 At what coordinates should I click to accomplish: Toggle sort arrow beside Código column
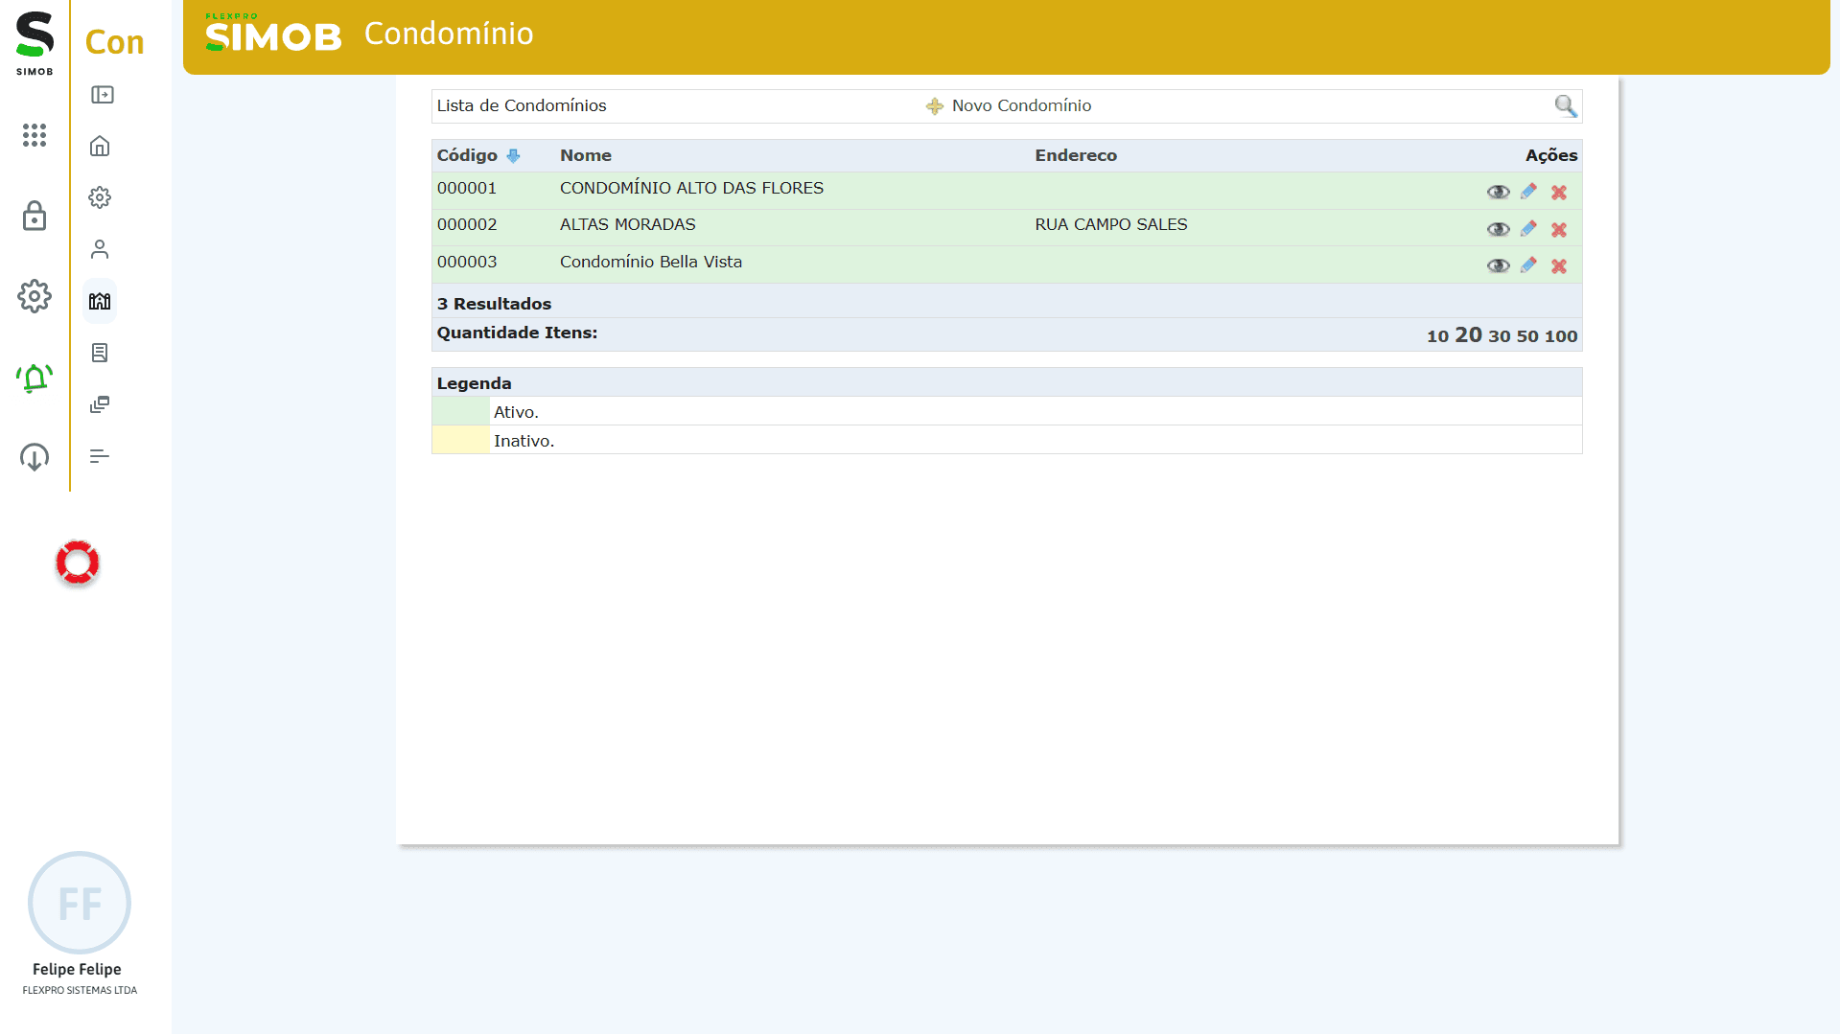[x=513, y=156]
